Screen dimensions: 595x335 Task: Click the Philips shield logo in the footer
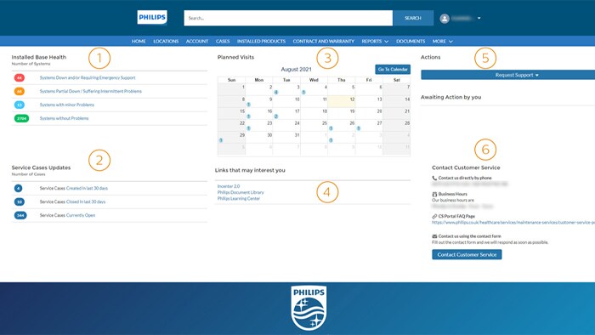309,308
